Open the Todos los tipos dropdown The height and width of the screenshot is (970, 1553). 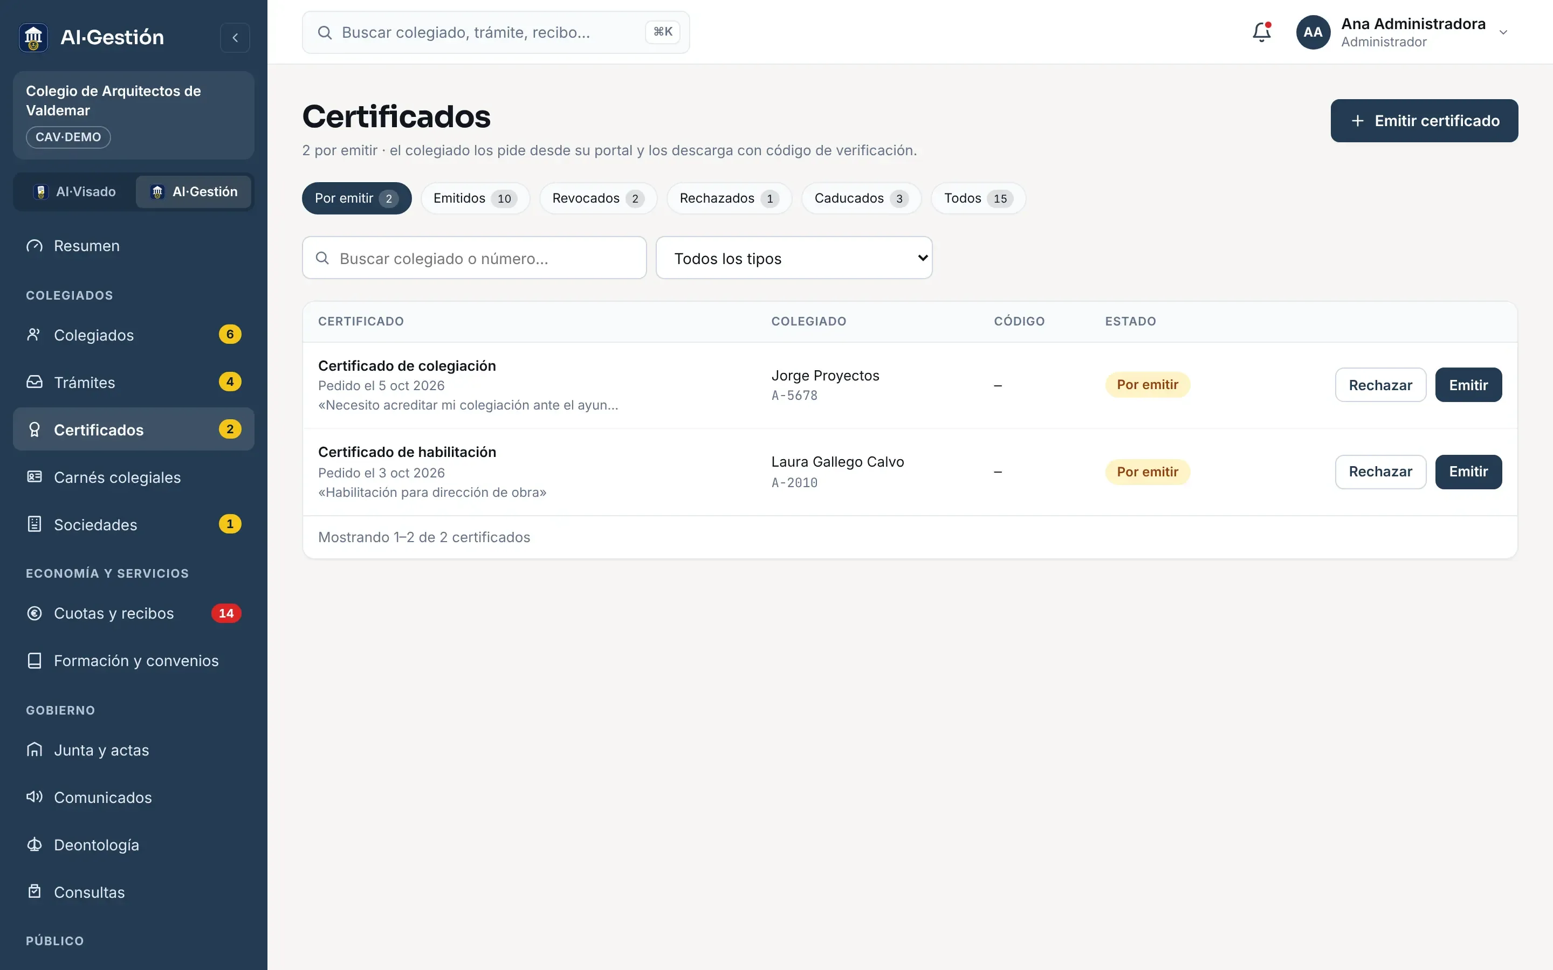pos(794,258)
